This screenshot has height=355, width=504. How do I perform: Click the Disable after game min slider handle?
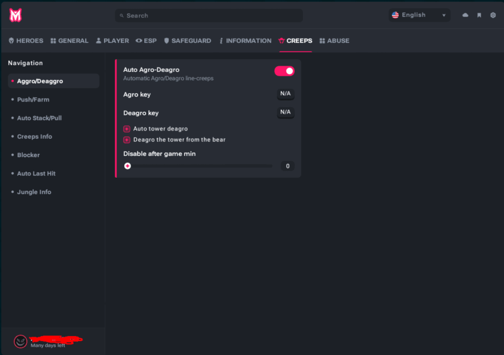point(128,166)
